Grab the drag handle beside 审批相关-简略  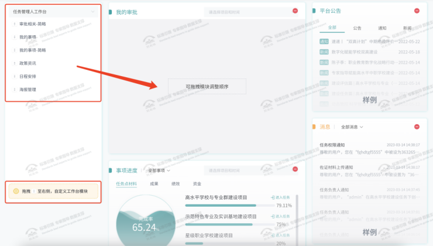pos(15,23)
